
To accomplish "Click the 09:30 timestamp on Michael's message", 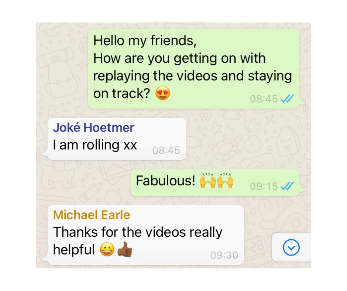I will pyautogui.click(x=224, y=255).
